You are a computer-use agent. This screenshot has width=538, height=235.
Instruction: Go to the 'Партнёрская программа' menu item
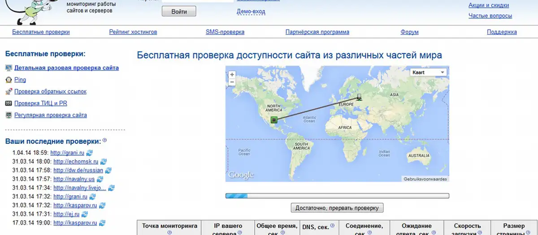[x=317, y=32]
